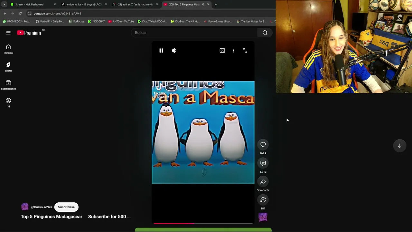Go forward in browser history
The width and height of the screenshot is (412, 232).
pyautogui.click(x=13, y=14)
